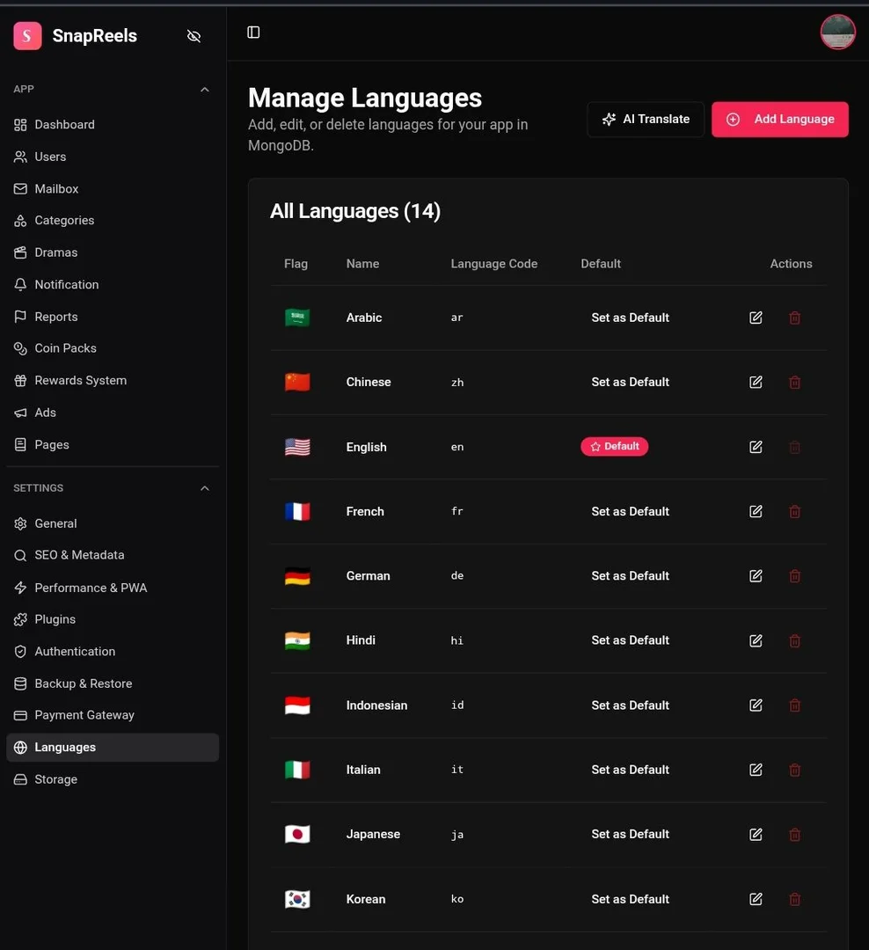Image resolution: width=869 pixels, height=950 pixels.
Task: Set Indonesian as Default
Action: pos(631,705)
